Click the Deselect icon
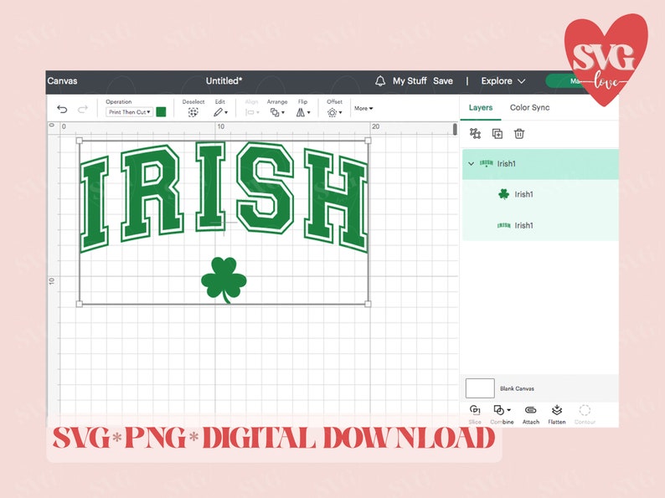 tap(193, 112)
